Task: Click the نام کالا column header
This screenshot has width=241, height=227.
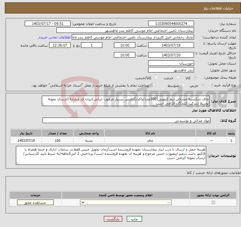Action: [x=150, y=133]
